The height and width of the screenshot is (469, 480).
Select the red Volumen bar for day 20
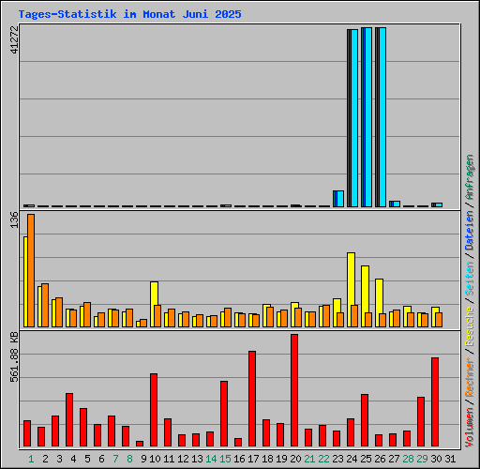coord(294,390)
